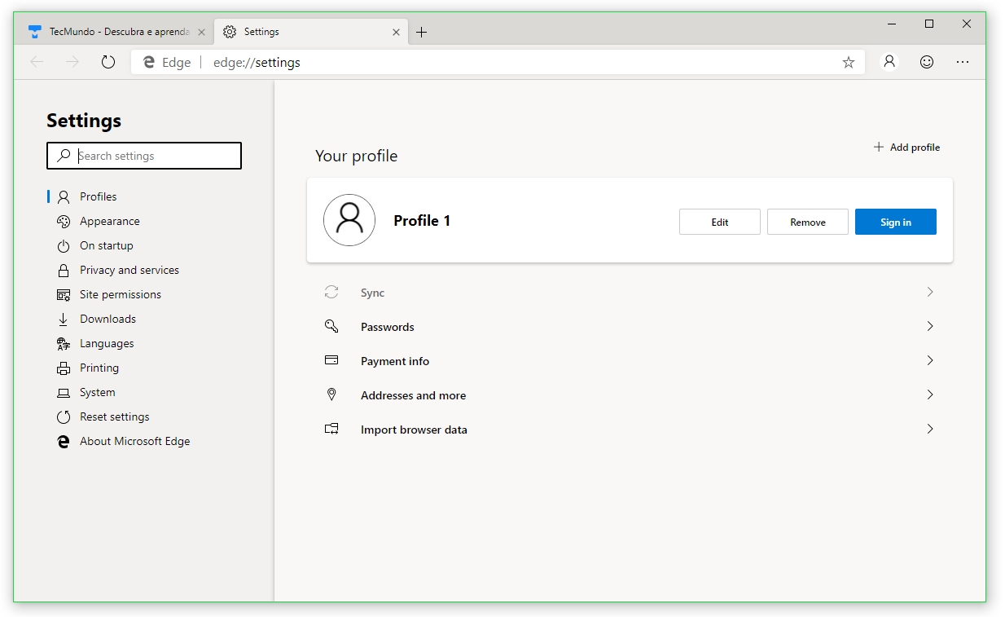Click the sync icon beside Sync

tap(331, 292)
